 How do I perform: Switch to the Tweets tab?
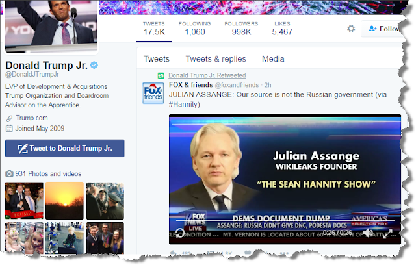click(157, 59)
